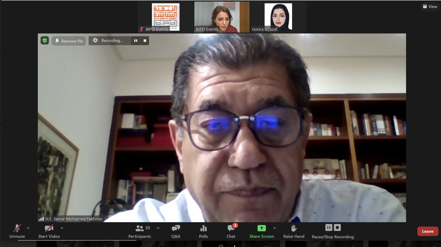The width and height of the screenshot is (441, 247).
Task: Click the green encryption shield icon
Action: coord(45,41)
